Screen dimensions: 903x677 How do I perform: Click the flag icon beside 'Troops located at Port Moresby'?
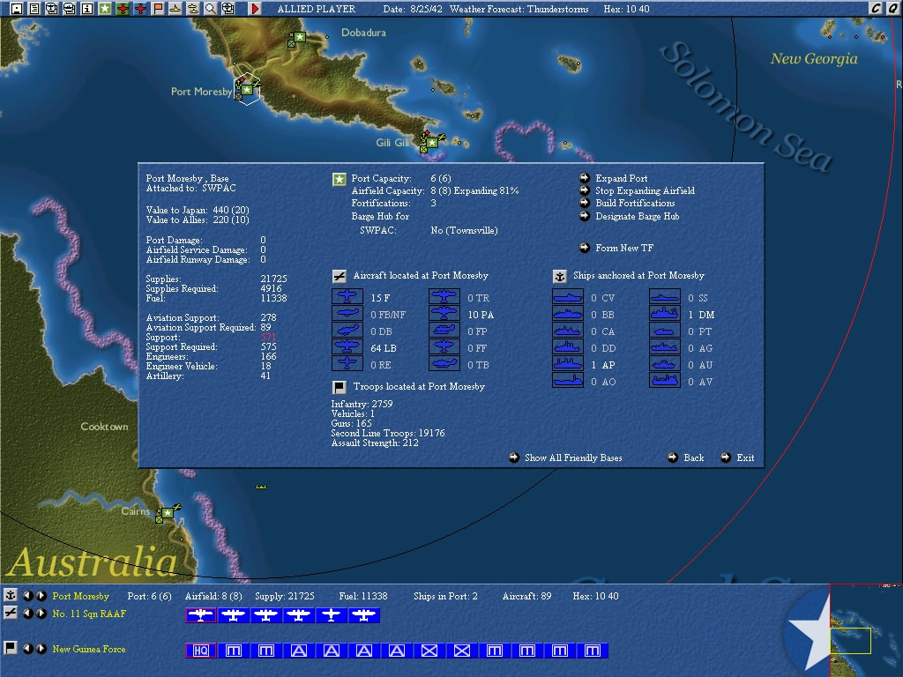[340, 387]
